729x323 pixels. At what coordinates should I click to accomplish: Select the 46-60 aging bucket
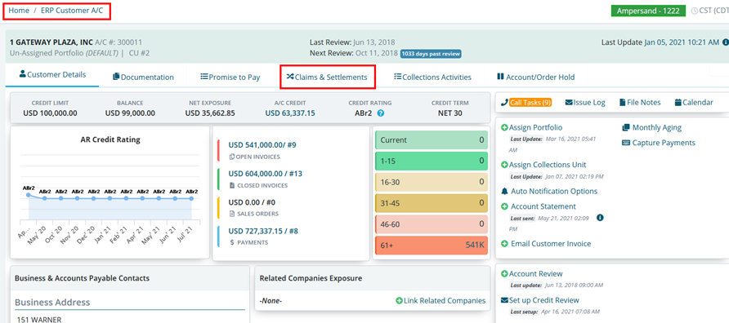[x=431, y=224]
